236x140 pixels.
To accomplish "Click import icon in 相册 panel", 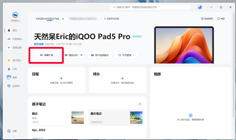I will pos(190,115).
